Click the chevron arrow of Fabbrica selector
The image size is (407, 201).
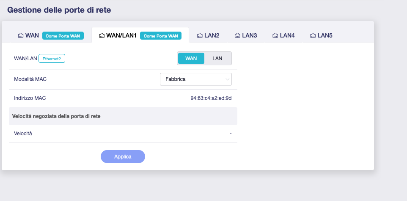click(x=227, y=79)
